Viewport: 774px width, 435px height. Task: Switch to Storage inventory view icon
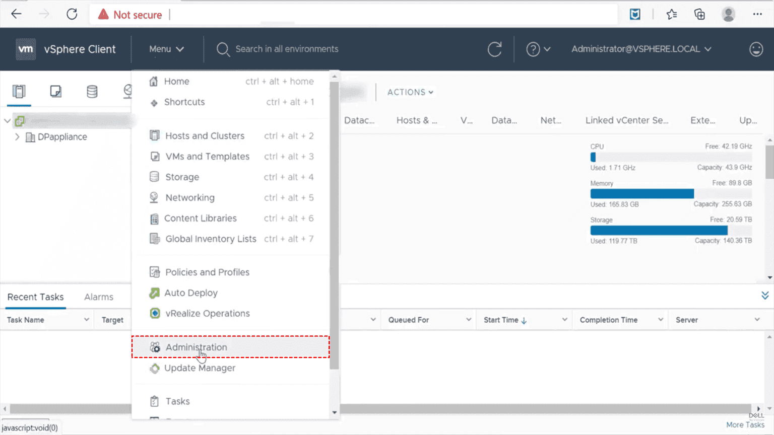[92, 92]
